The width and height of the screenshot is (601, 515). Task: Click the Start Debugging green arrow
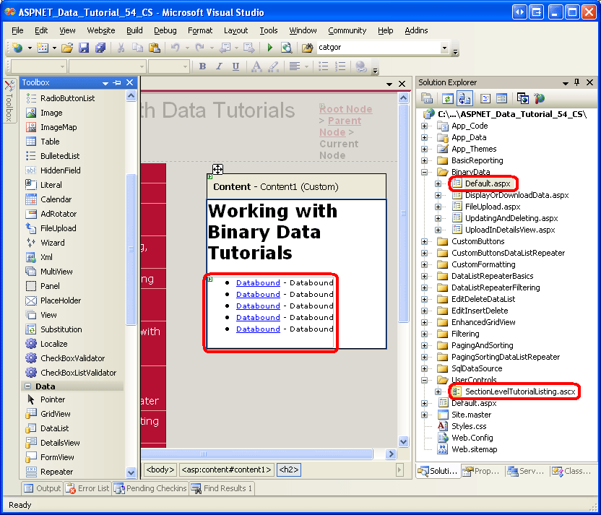click(x=270, y=48)
